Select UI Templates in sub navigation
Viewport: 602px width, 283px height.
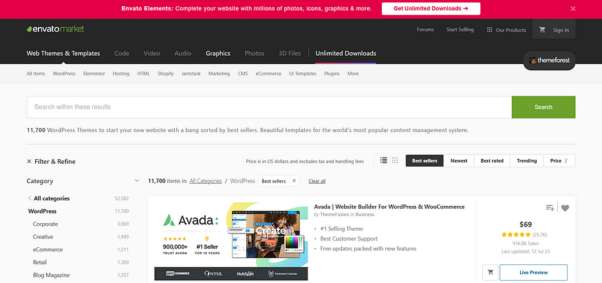point(303,74)
